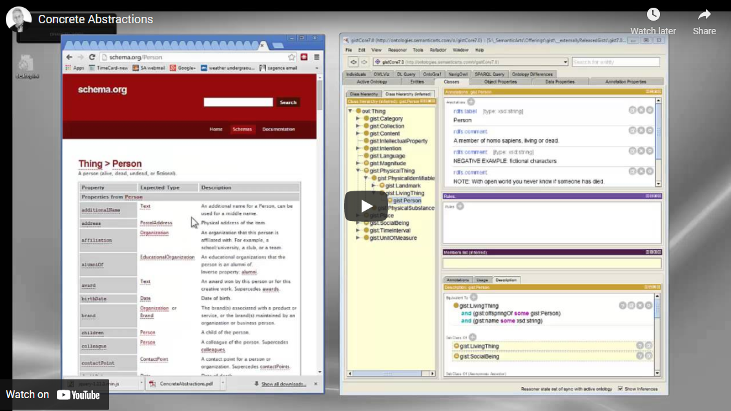This screenshot has height=411, width=731.
Task: Open the weather underground bookmark
Action: click(x=228, y=68)
